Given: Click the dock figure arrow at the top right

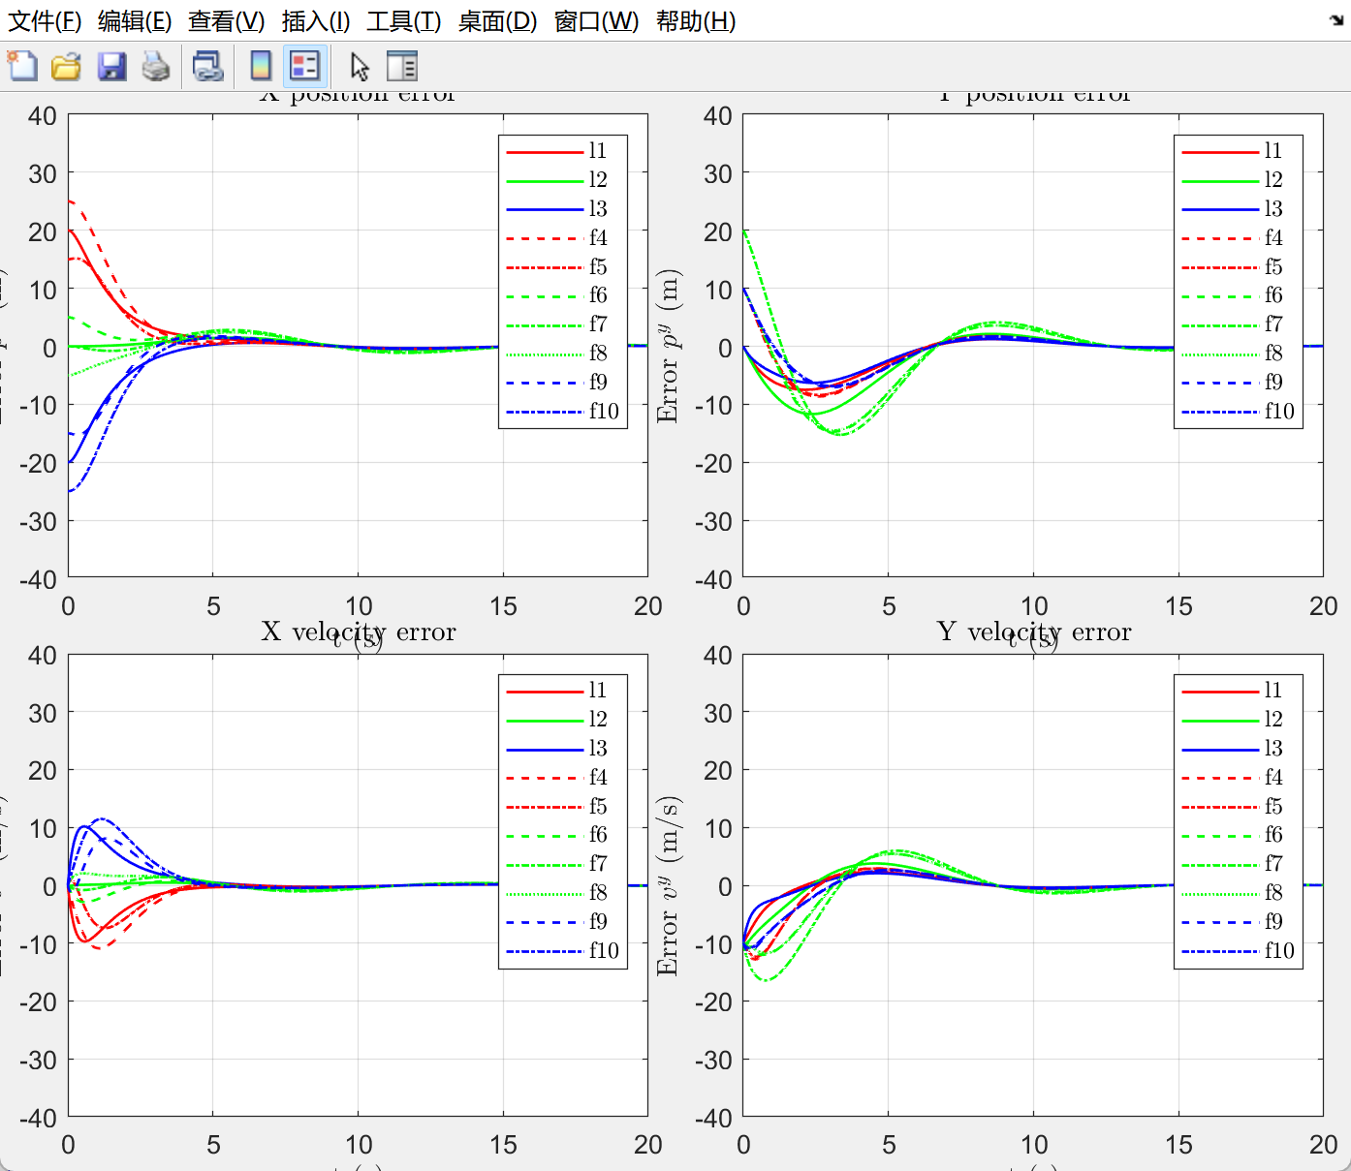Looking at the screenshot, I should [x=1337, y=20].
